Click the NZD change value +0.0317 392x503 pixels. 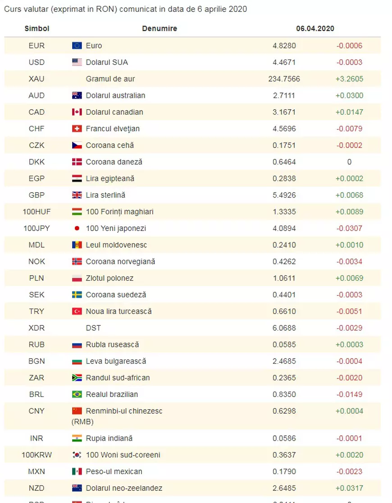tap(349, 488)
